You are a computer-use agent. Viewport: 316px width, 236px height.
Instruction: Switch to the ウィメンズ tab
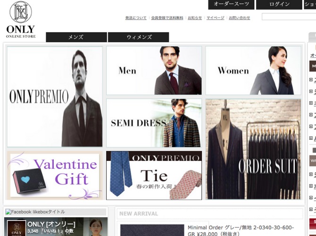tap(139, 37)
